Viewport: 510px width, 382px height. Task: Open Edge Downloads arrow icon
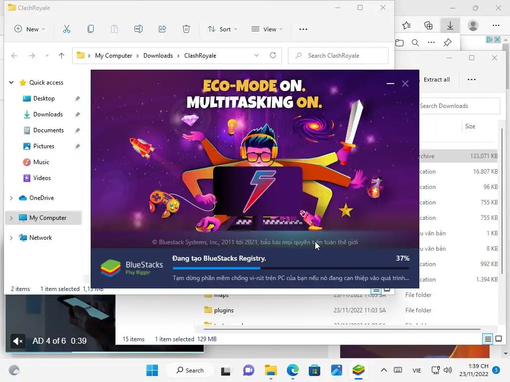tap(450, 25)
